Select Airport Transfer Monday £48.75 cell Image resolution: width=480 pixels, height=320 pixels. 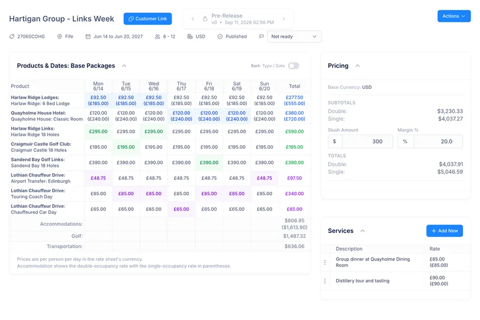tap(98, 178)
